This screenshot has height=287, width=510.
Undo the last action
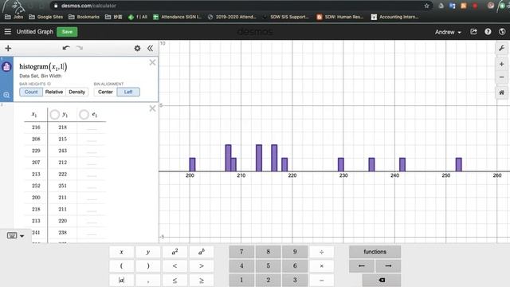coord(66,48)
